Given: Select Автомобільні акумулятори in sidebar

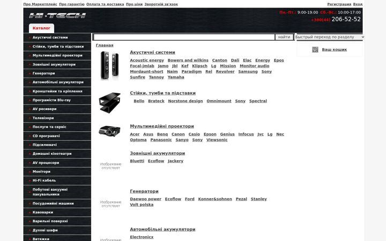Looking at the screenshot, I should [57, 82].
